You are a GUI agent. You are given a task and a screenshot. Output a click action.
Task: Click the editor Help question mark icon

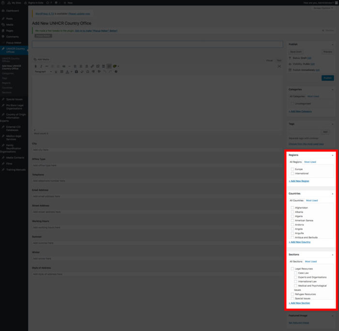tap(116, 72)
